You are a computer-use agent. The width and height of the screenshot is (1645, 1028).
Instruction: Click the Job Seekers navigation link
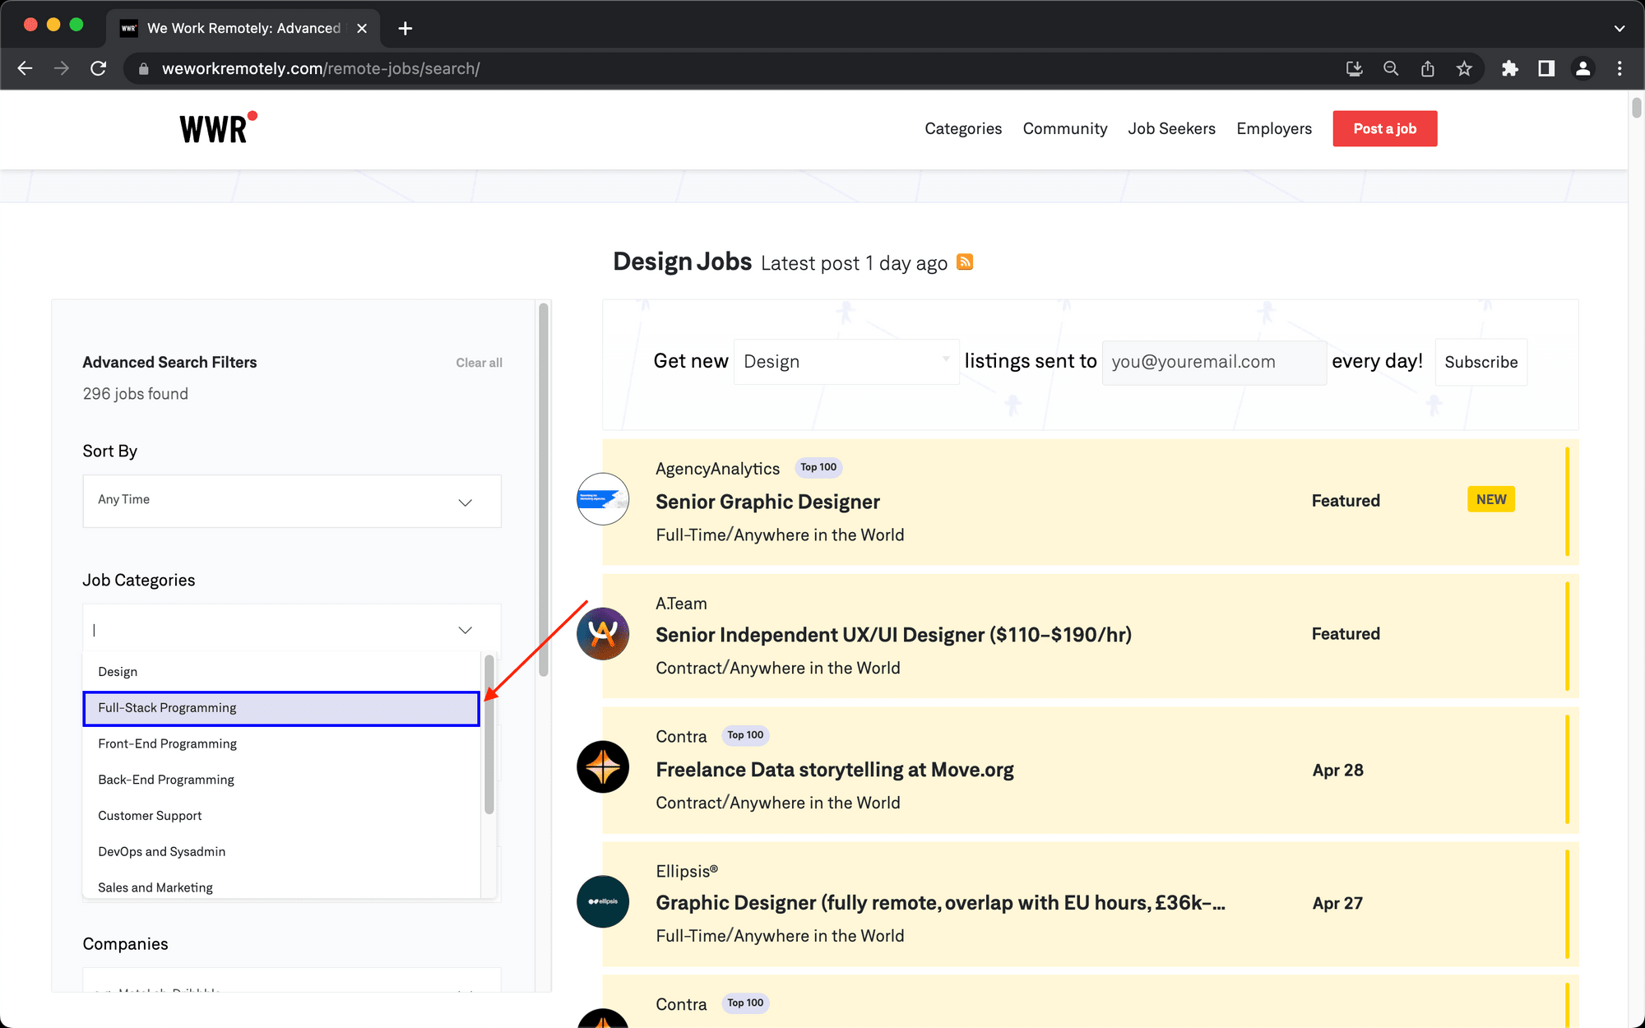click(1171, 128)
